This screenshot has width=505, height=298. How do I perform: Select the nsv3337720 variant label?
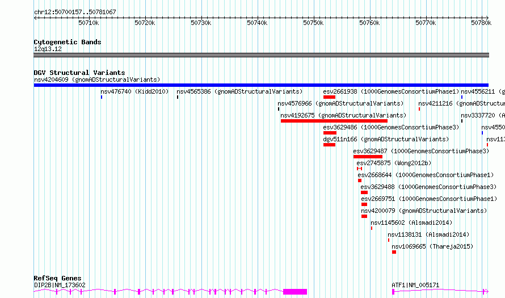(483, 115)
